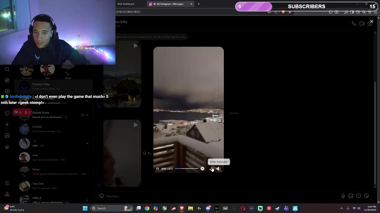The width and height of the screenshot is (380, 213).
Task: Pause the playing video
Action: tap(157, 169)
